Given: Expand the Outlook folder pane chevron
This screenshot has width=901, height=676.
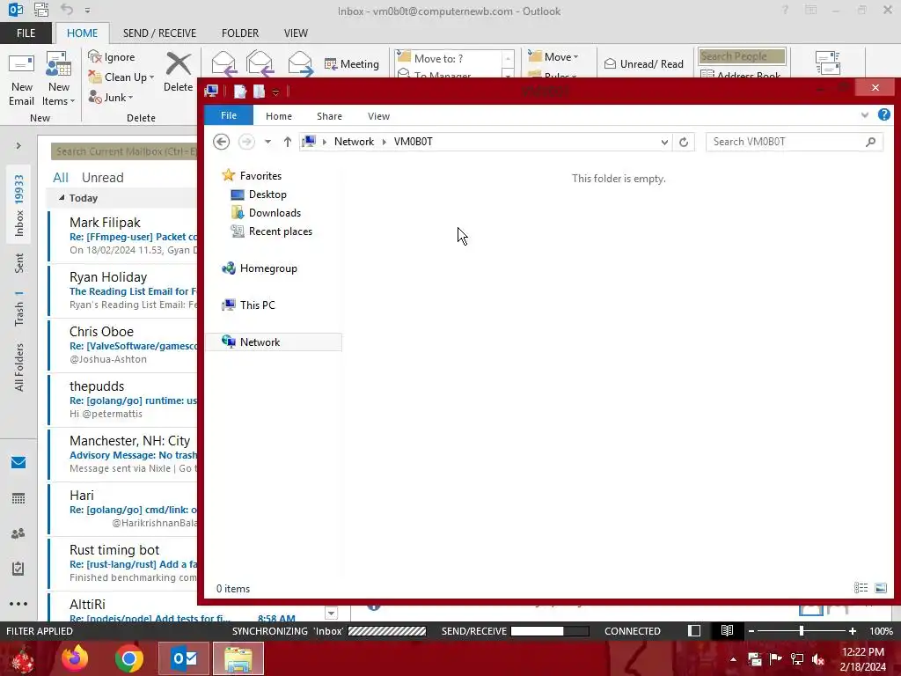Looking at the screenshot, I should tap(18, 146).
